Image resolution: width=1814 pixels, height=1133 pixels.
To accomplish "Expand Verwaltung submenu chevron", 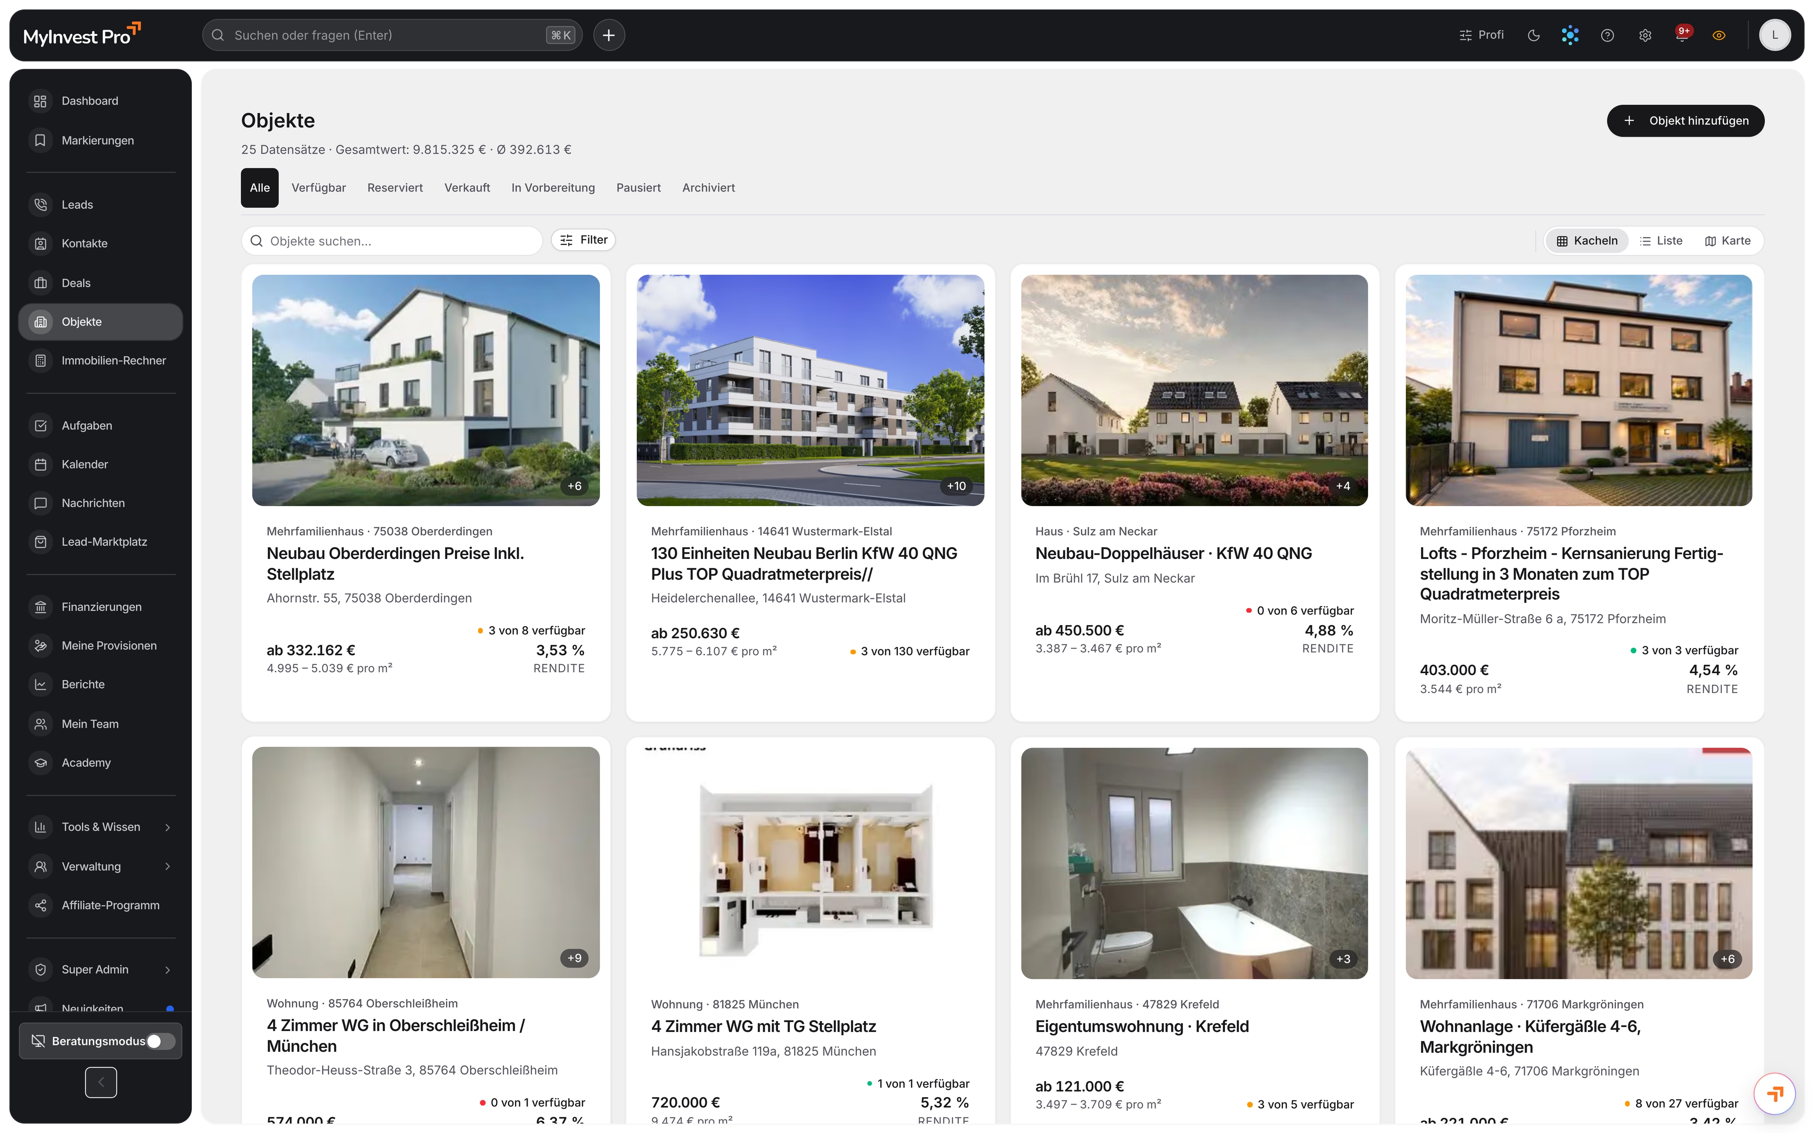I will point(168,866).
